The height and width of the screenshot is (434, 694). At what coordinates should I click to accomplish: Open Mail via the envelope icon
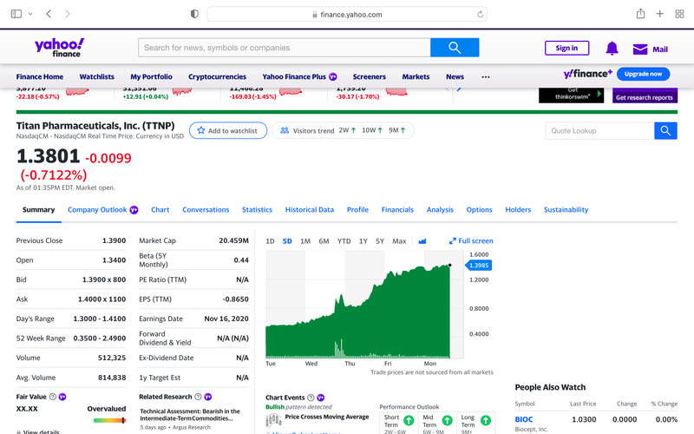pos(640,49)
